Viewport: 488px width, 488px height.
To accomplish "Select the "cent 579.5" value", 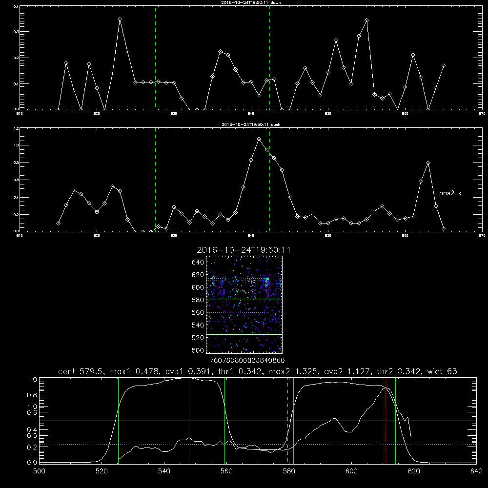I will (x=80, y=371).
